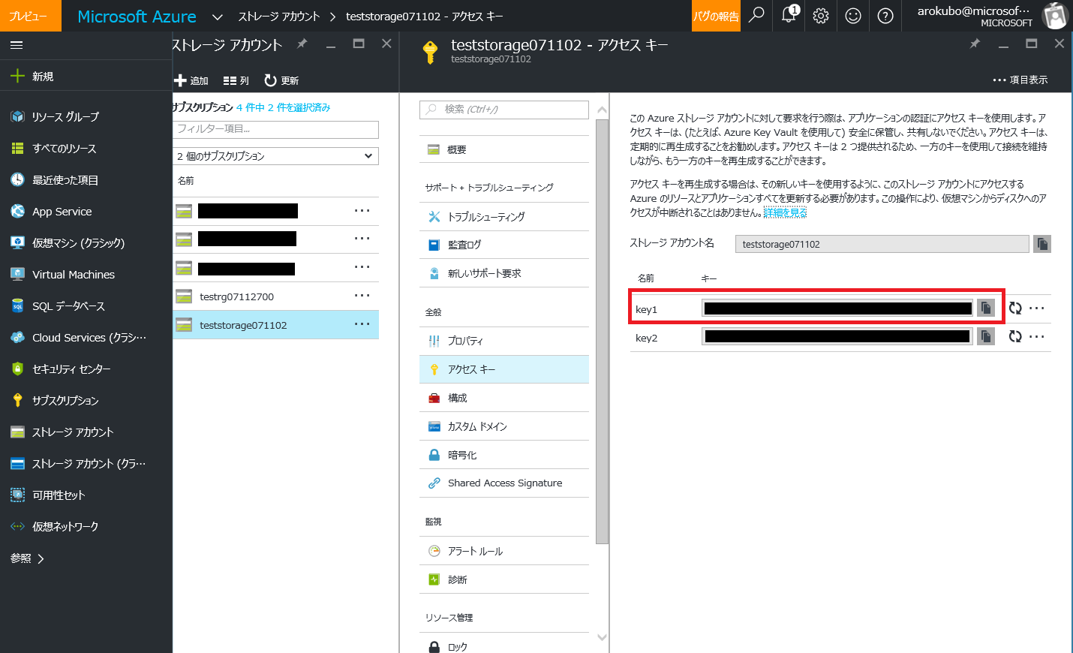1073x653 pixels.
Task: Open プロパティ menu item
Action: point(504,341)
